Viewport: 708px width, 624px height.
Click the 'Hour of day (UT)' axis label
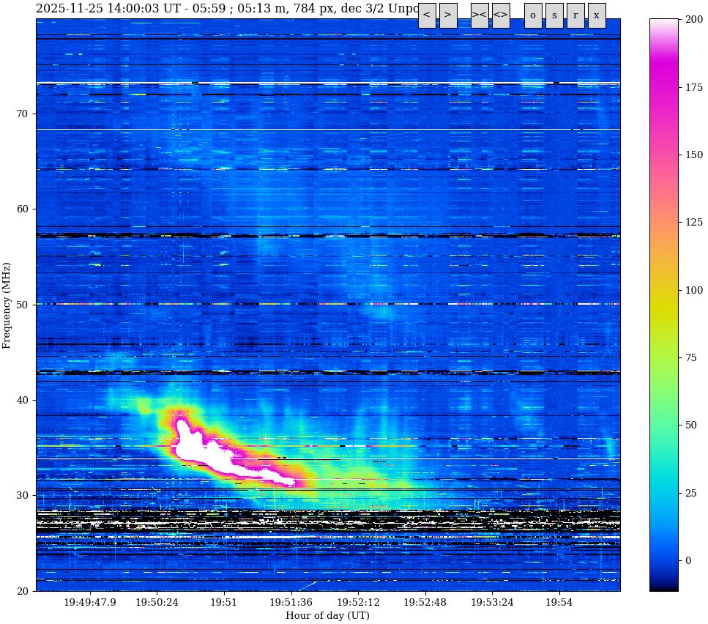[327, 616]
